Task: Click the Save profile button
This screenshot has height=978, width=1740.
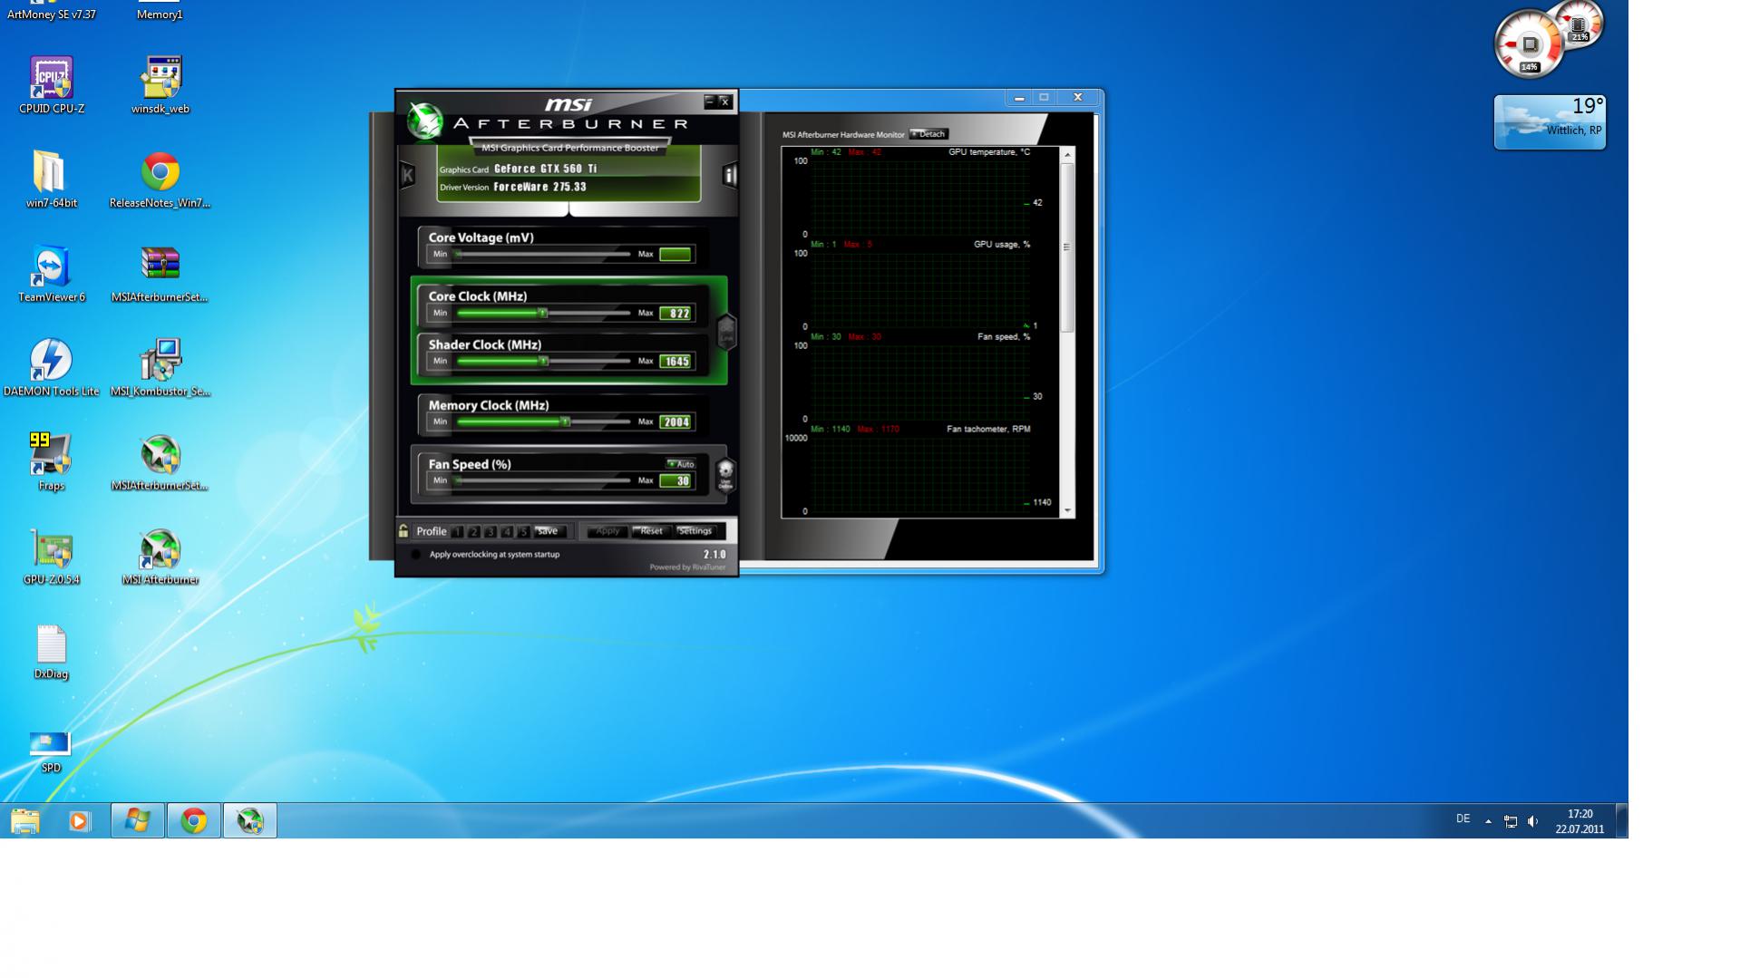Action: 548,531
